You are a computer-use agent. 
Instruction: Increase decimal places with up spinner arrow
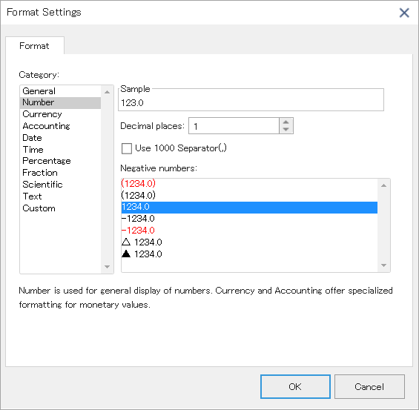(x=286, y=122)
